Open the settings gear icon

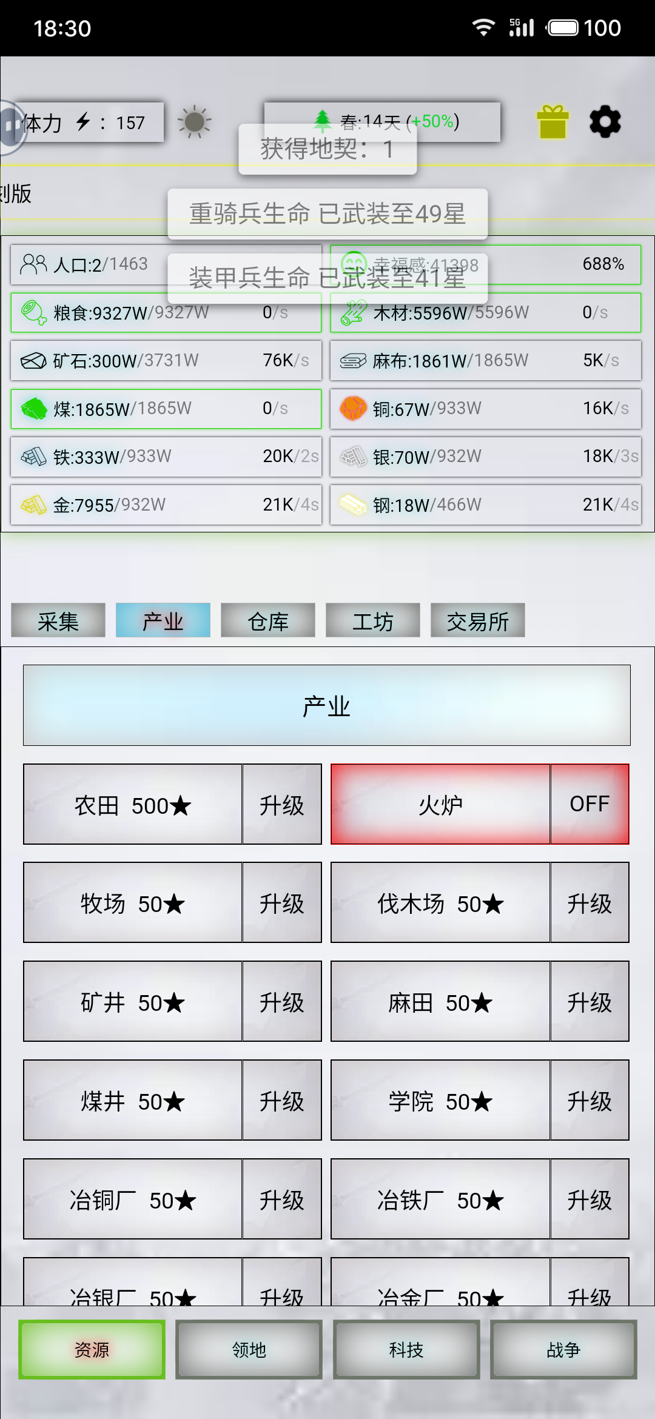(x=605, y=122)
